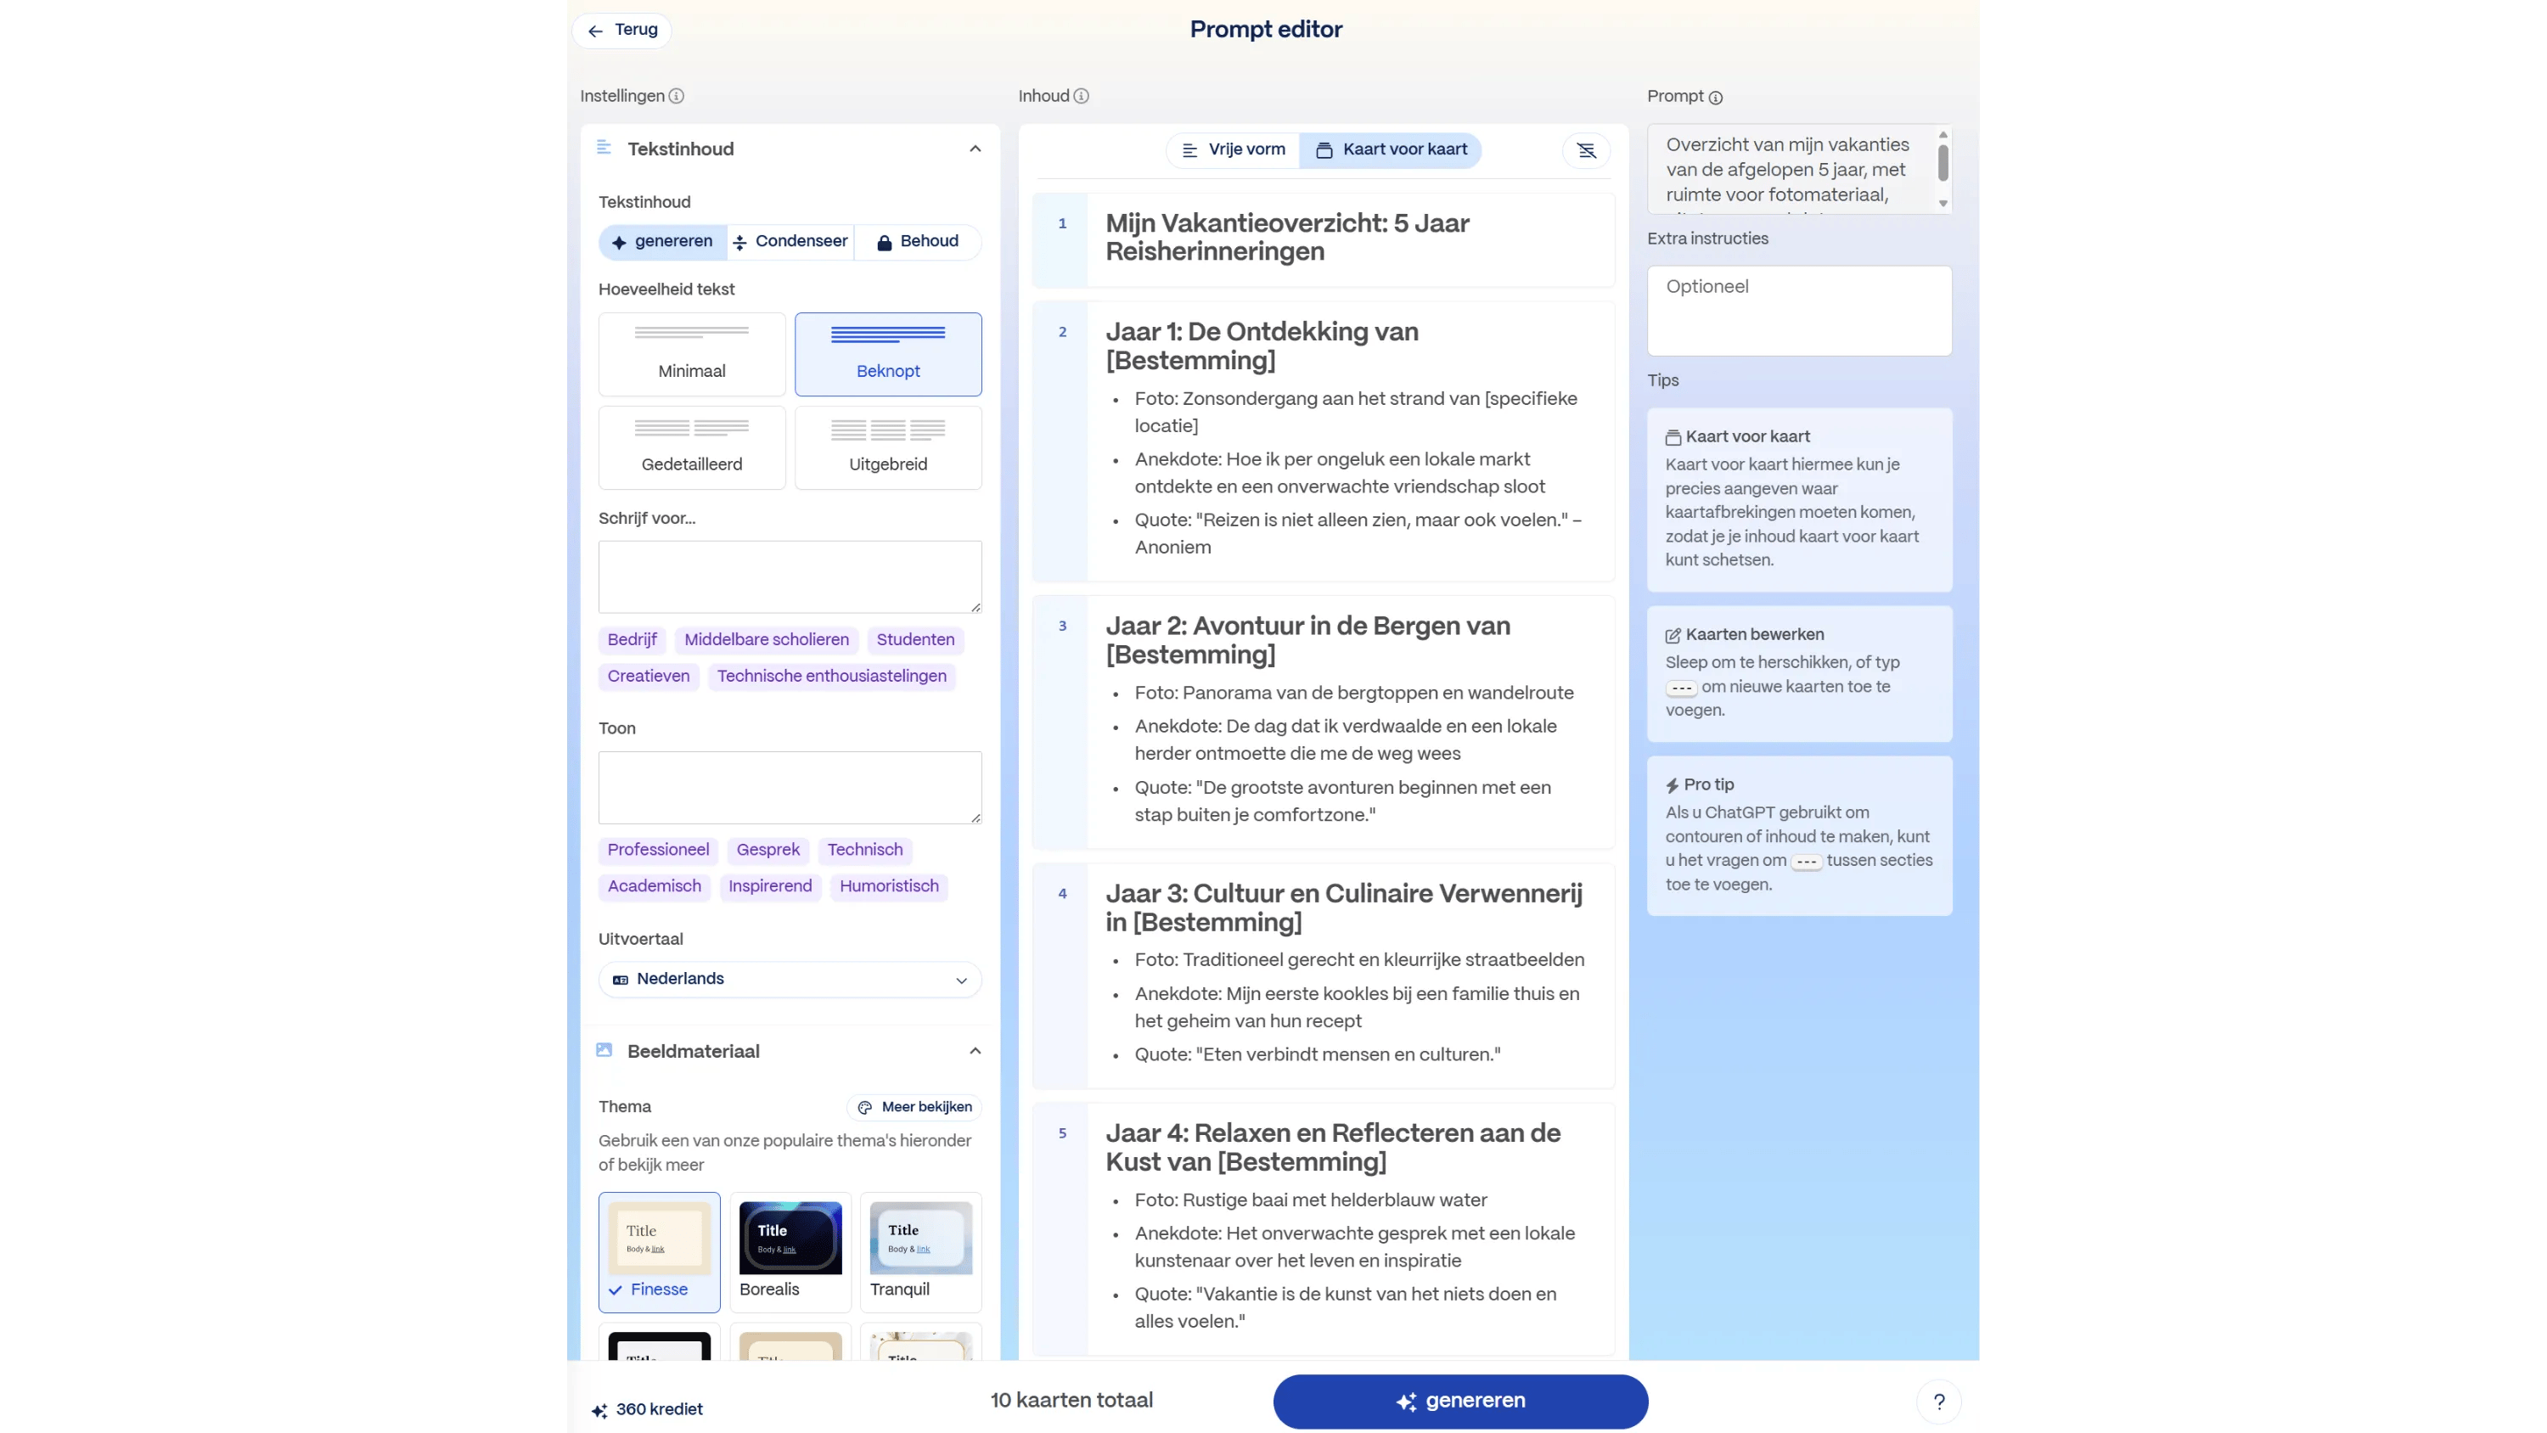Select the Minimaal text amount option

691,354
